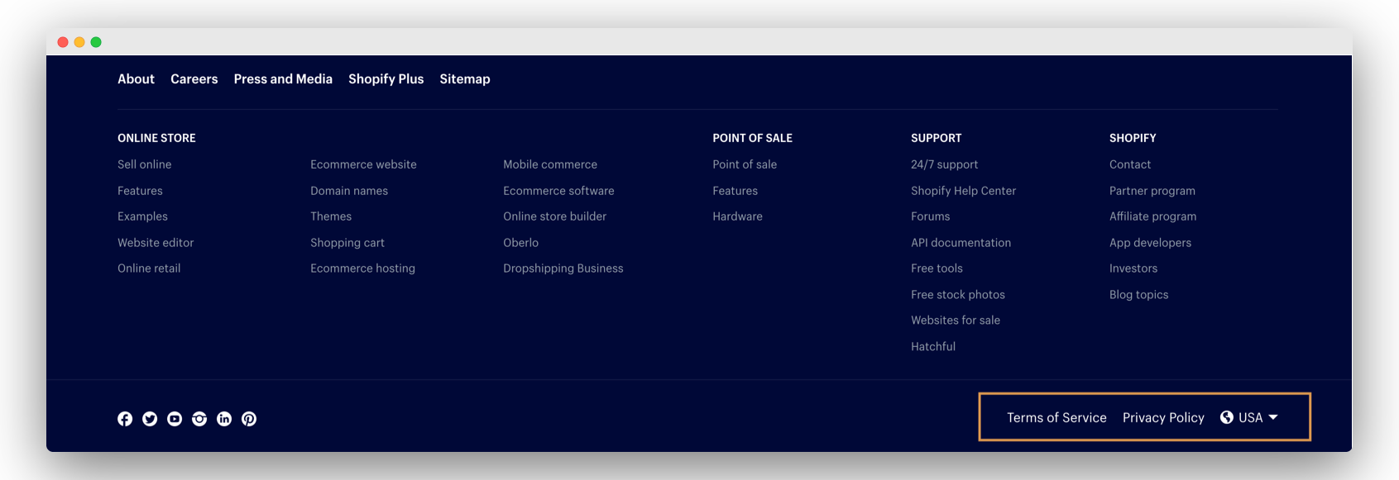Open the Twitter social icon
Image resolution: width=1399 pixels, height=480 pixels.
point(150,419)
